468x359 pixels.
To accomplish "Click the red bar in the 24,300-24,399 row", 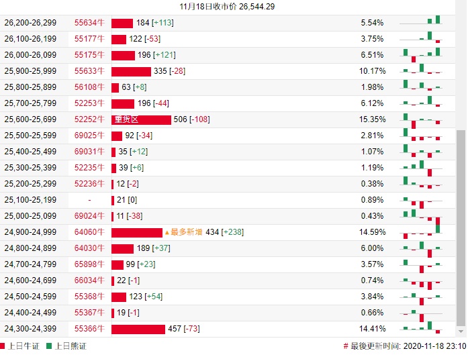I will (138, 329).
